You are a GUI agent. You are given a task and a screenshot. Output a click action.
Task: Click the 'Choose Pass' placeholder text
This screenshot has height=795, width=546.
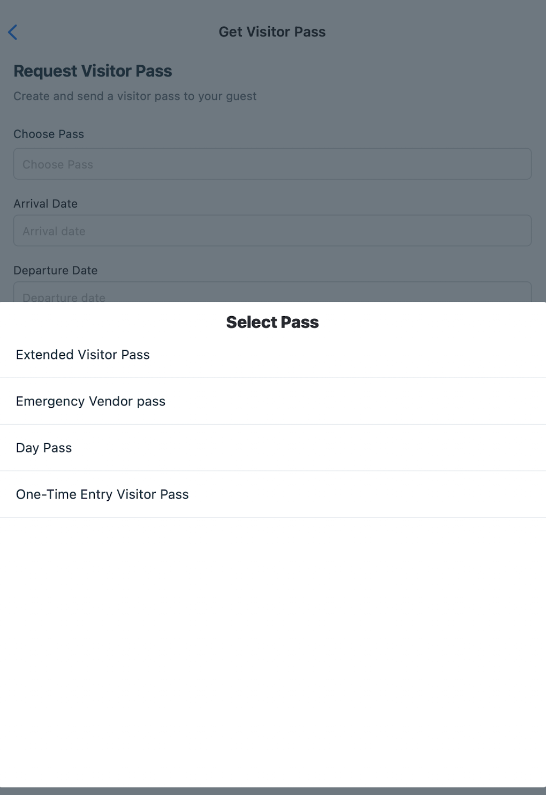pyautogui.click(x=58, y=165)
